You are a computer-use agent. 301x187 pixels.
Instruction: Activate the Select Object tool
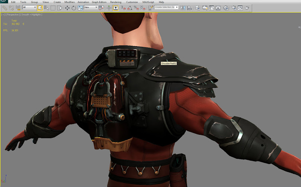[40, 8]
